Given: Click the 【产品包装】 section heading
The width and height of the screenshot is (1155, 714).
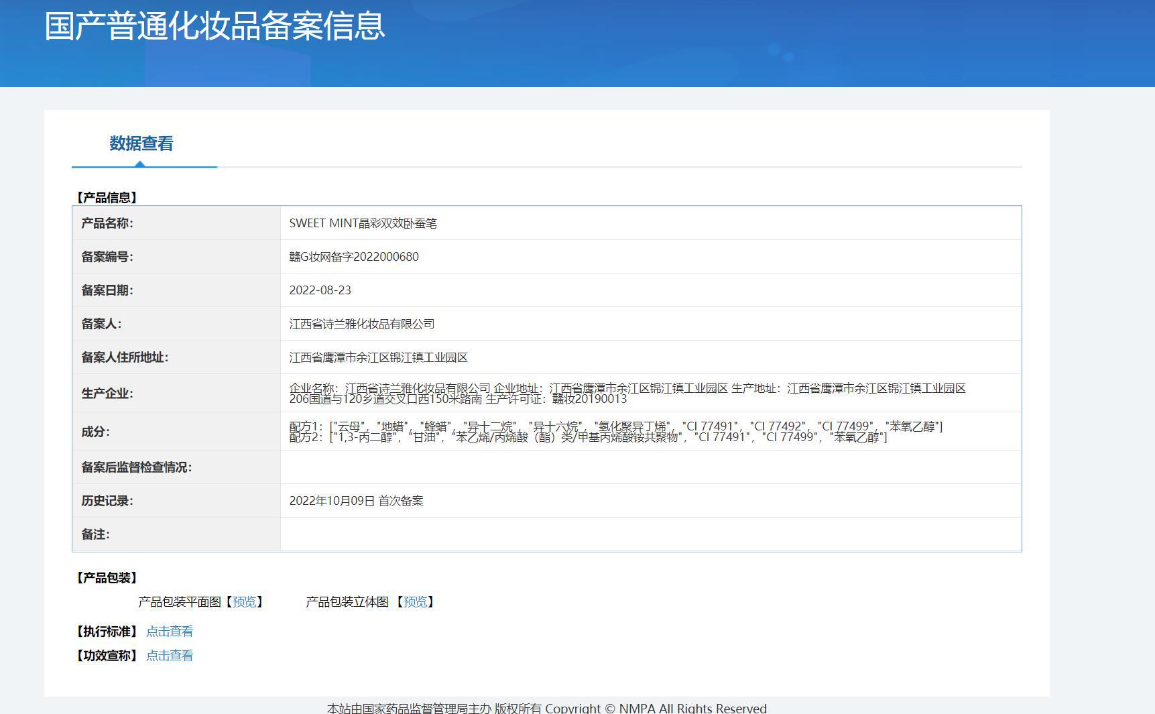Looking at the screenshot, I should [x=107, y=578].
